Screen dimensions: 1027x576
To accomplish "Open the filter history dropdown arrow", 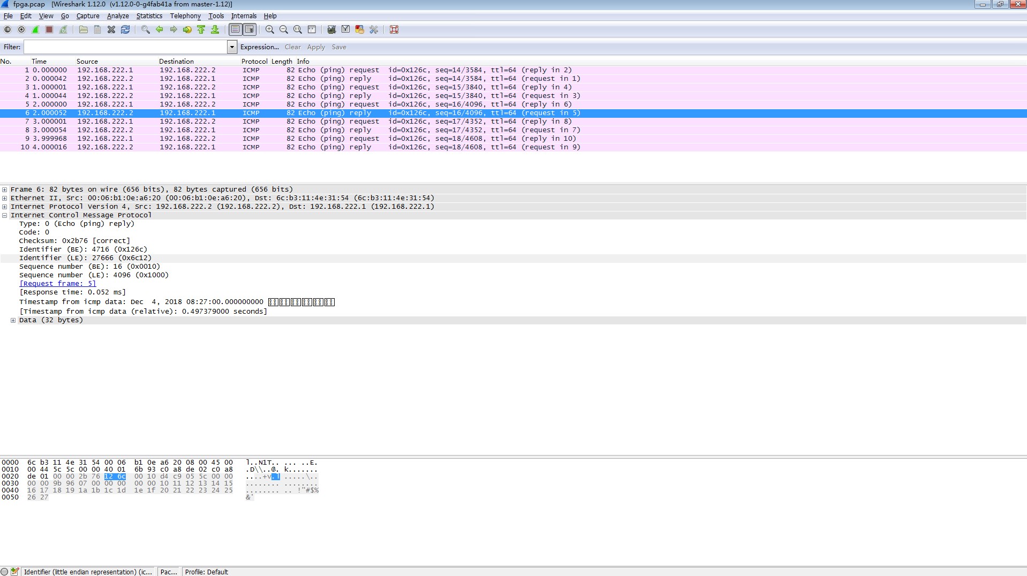I will 232,47.
